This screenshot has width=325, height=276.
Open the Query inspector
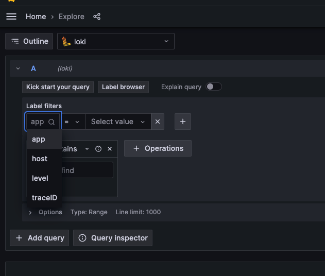[x=113, y=238]
